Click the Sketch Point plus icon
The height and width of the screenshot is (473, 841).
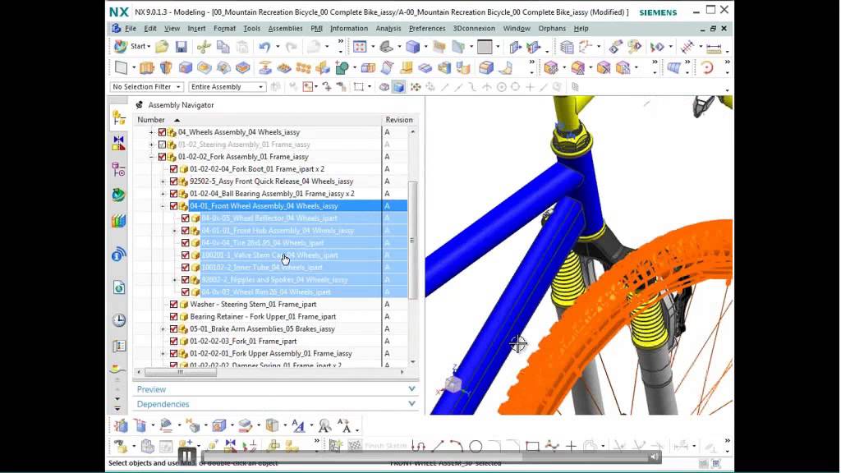(x=572, y=446)
